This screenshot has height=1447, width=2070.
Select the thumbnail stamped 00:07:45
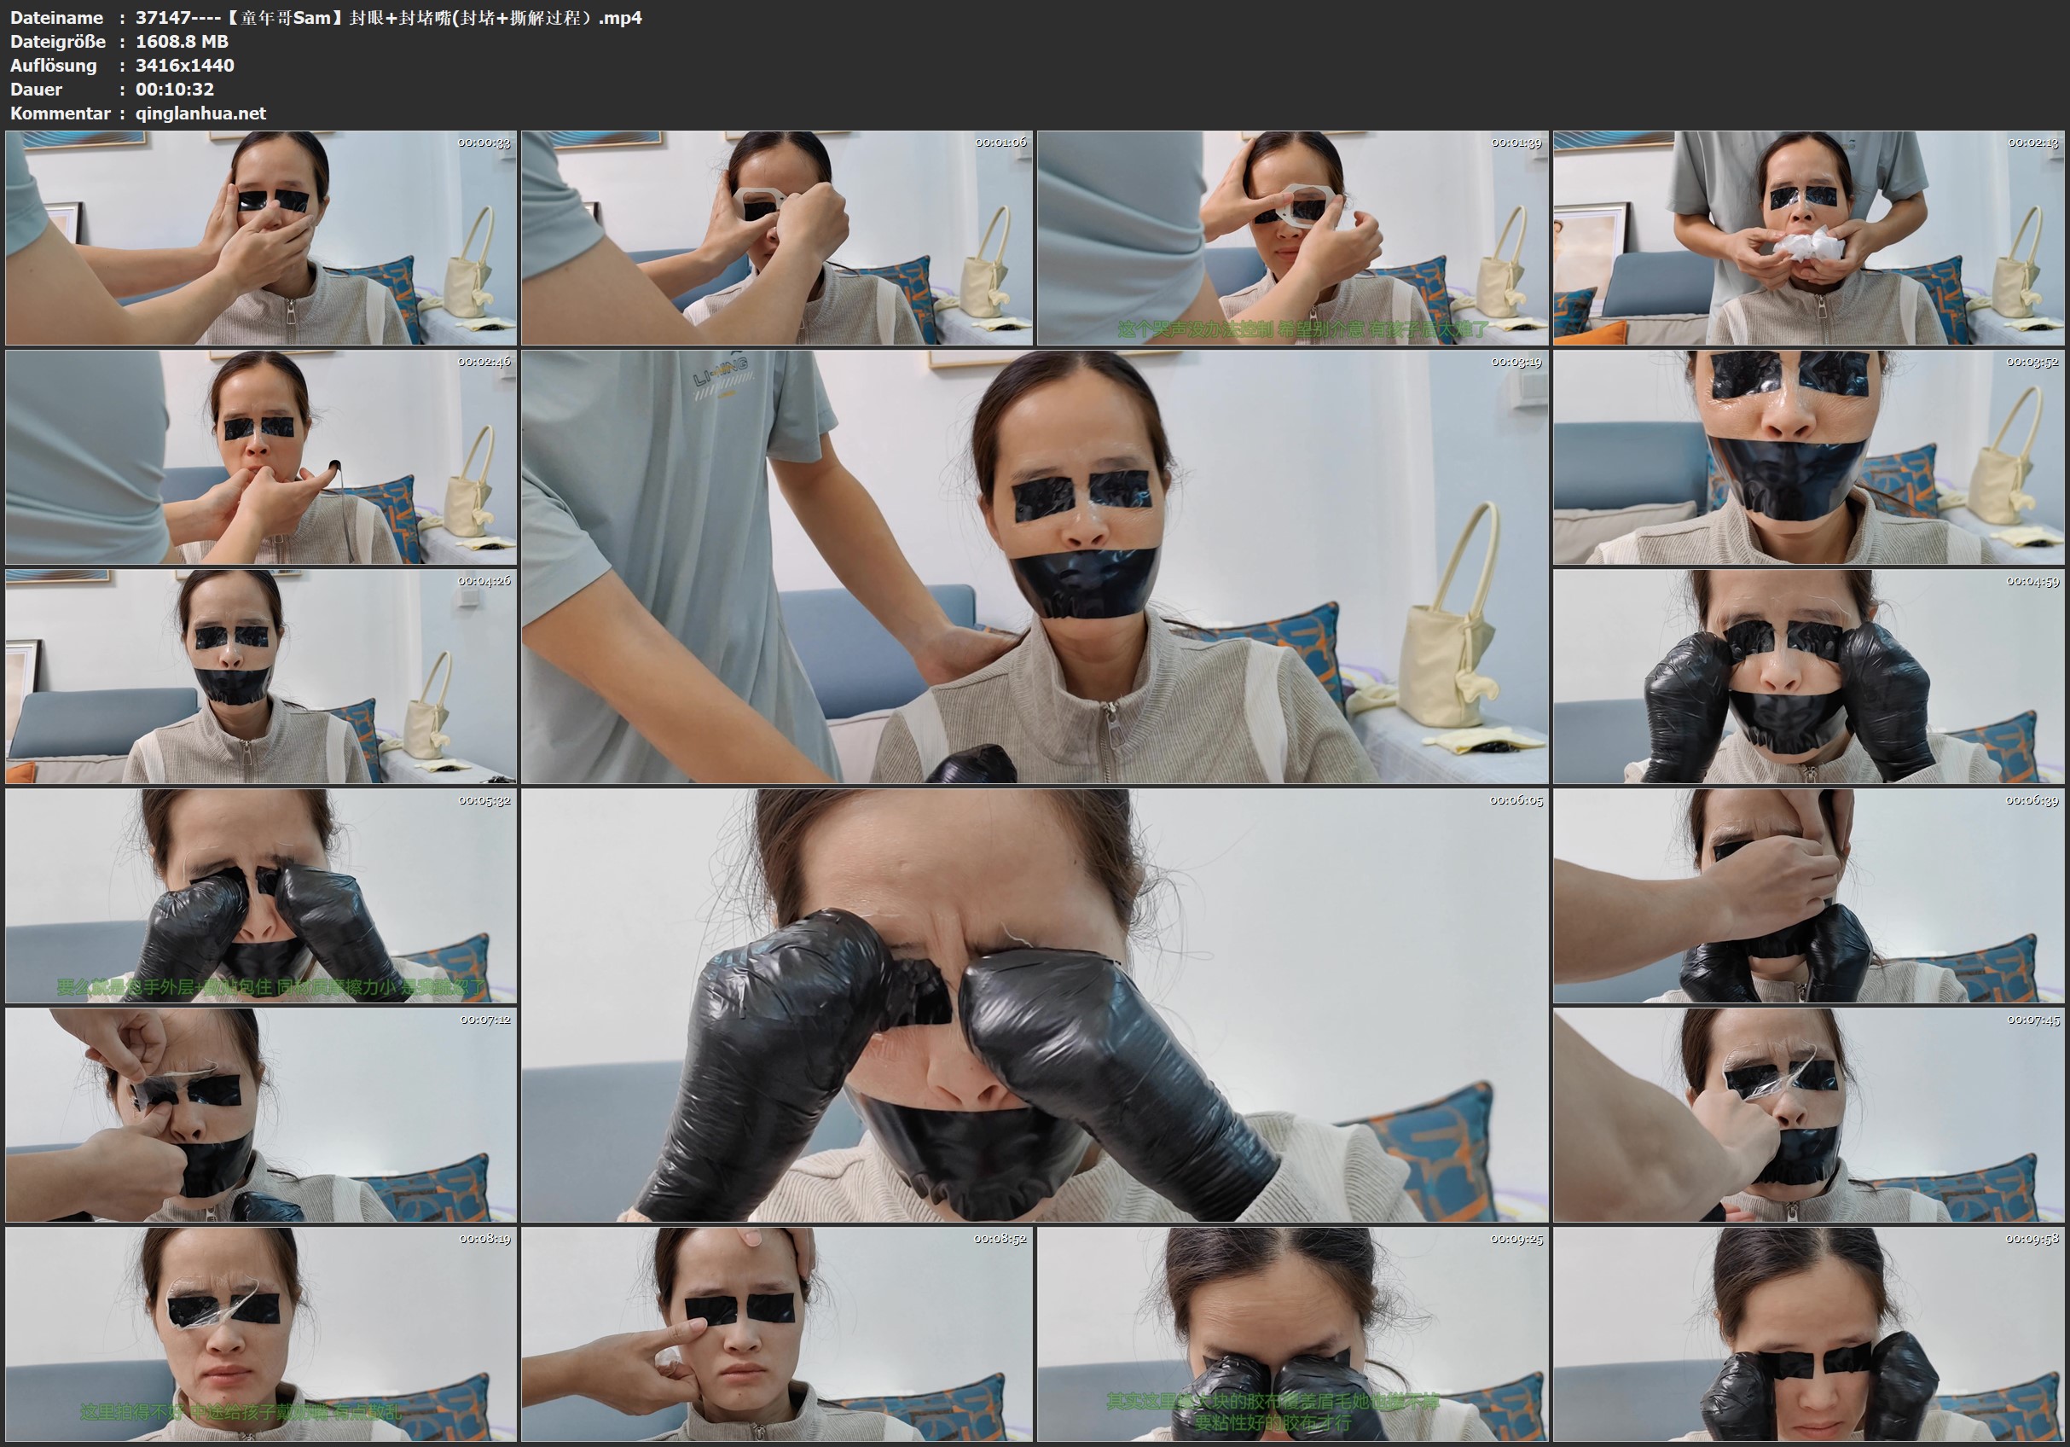pyautogui.click(x=1807, y=1115)
